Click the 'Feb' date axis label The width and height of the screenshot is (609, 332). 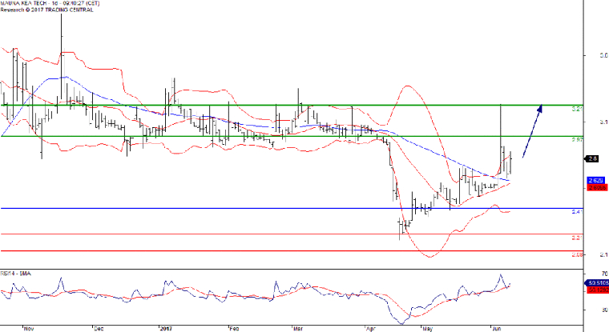pyautogui.click(x=234, y=329)
